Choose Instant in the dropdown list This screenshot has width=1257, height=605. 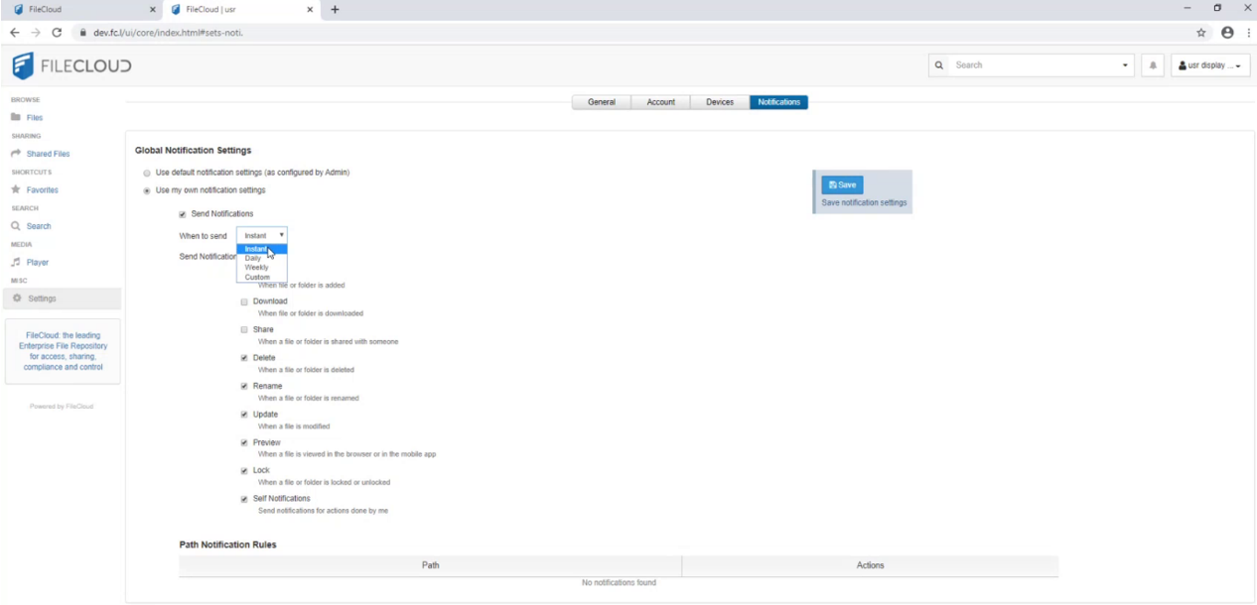(x=262, y=249)
